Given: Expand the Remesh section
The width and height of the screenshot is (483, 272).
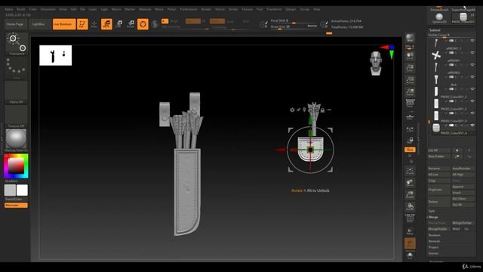Looking at the screenshot, I should (x=435, y=241).
